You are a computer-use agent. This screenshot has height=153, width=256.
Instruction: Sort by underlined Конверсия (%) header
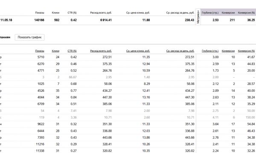(x=246, y=51)
